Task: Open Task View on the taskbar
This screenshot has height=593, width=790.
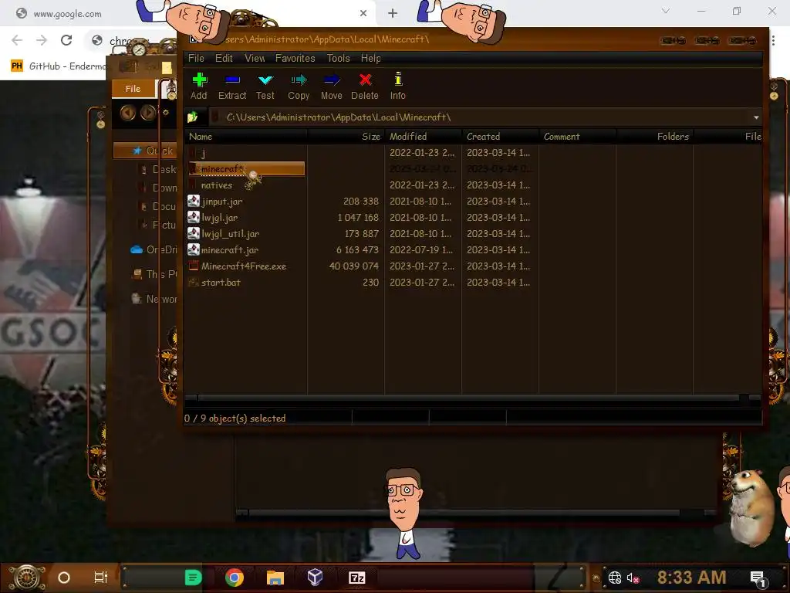Action: pyautogui.click(x=101, y=578)
